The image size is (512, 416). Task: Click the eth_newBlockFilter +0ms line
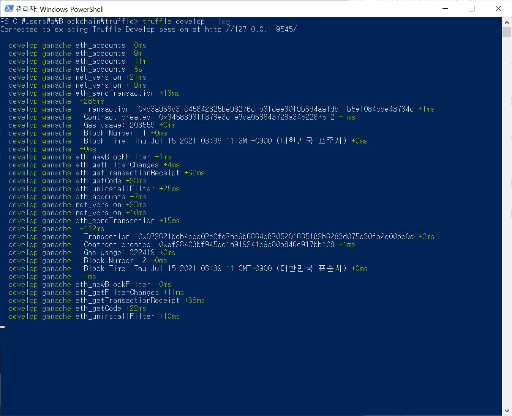click(90, 284)
